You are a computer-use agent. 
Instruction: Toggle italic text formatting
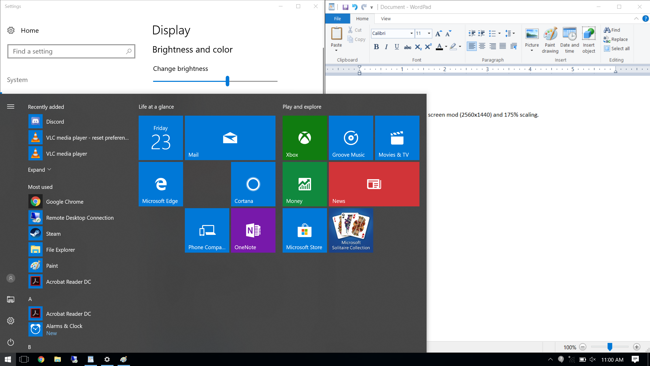tap(386, 47)
